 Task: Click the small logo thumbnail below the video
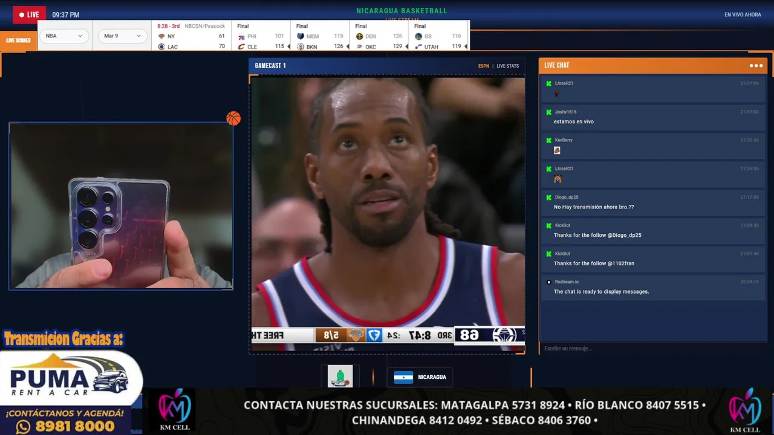(340, 376)
